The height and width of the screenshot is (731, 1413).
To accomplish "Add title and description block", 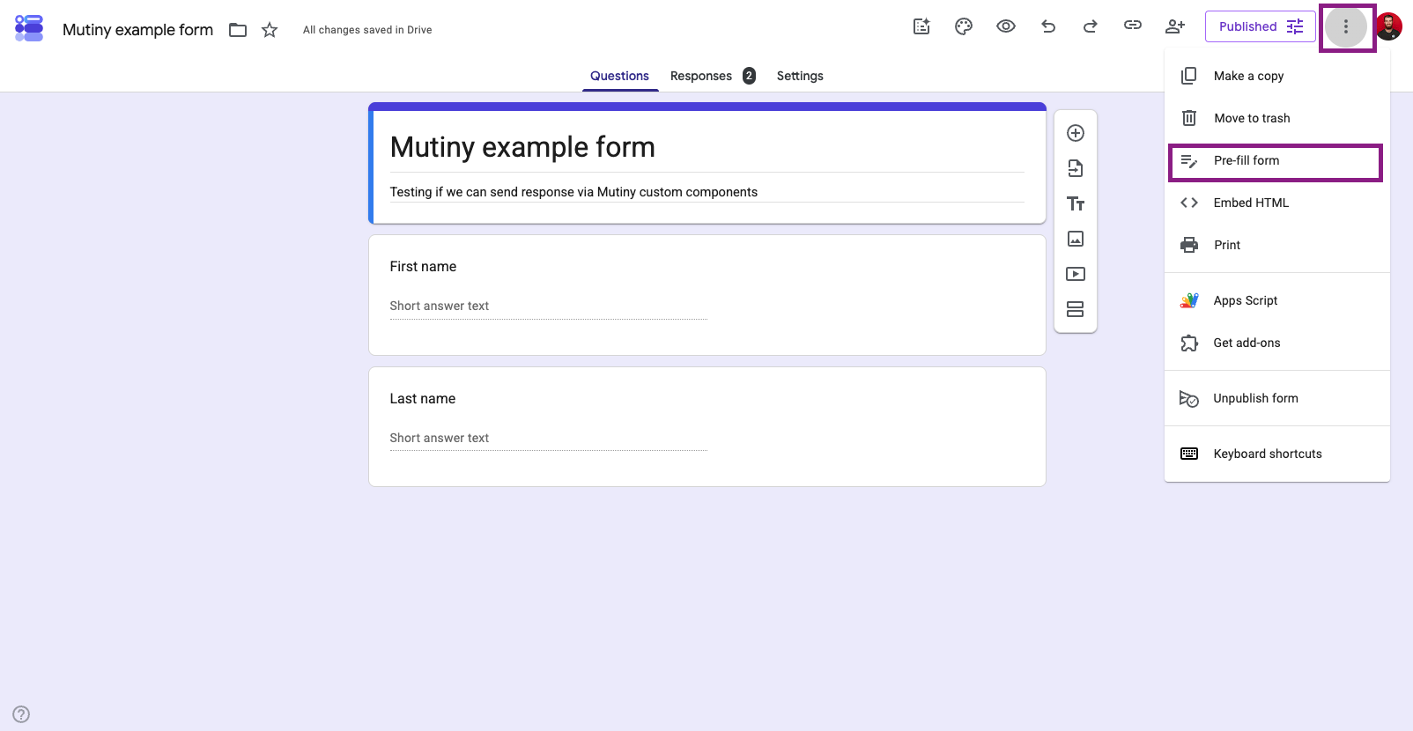I will pos(1076,203).
